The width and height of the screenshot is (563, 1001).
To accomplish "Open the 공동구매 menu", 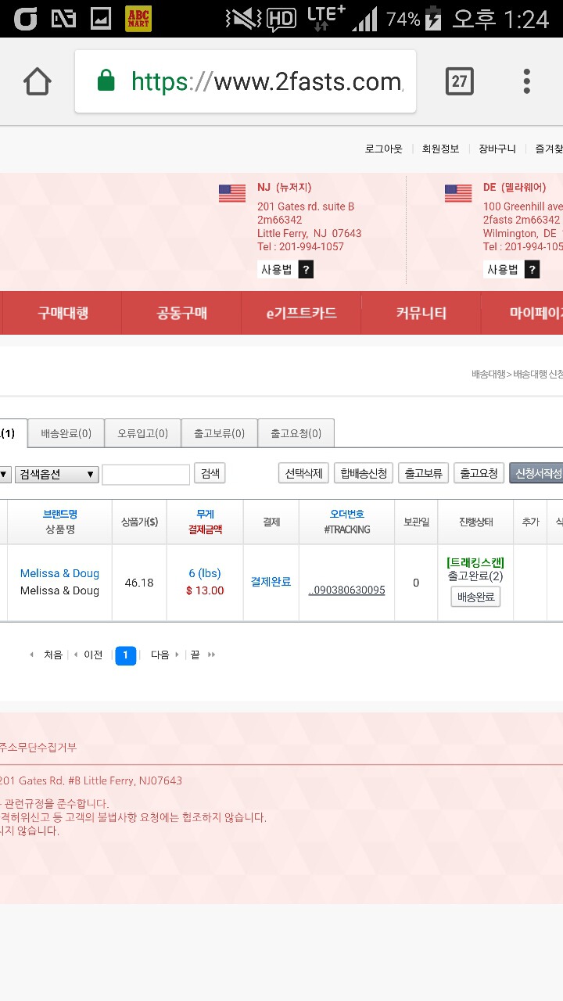I will (181, 313).
